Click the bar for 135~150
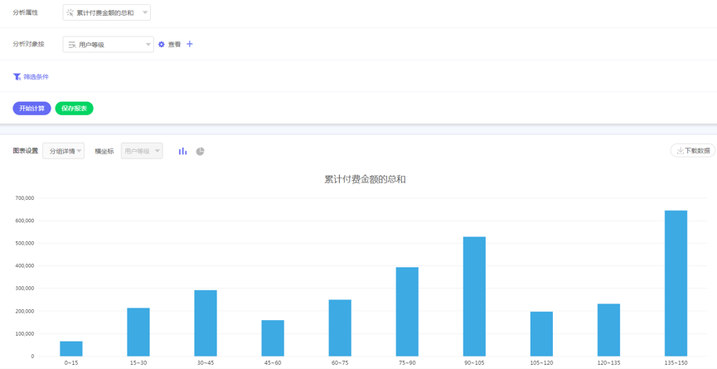 click(676, 284)
